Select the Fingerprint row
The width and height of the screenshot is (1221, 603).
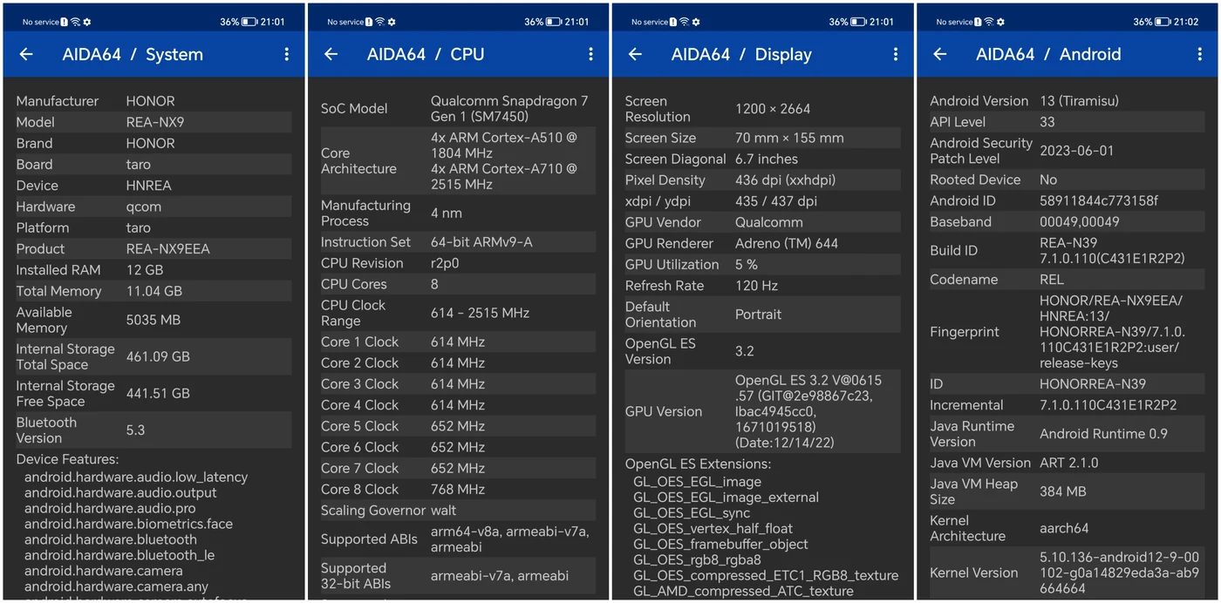click(x=1067, y=332)
